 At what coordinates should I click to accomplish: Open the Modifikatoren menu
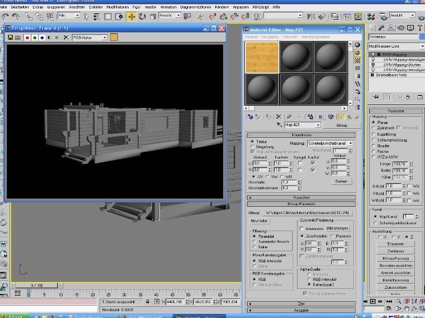pos(116,8)
